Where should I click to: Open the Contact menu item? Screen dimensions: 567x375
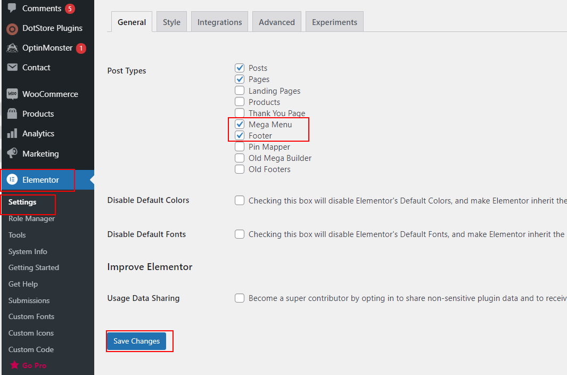tap(48, 67)
